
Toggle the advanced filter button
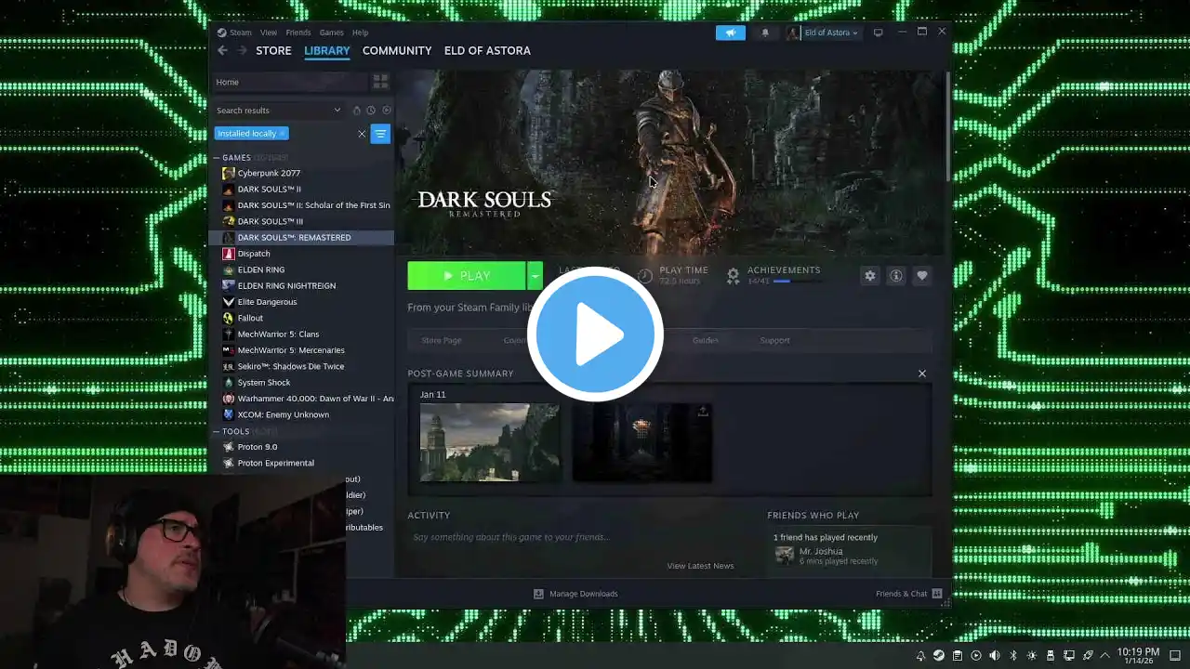click(x=380, y=134)
